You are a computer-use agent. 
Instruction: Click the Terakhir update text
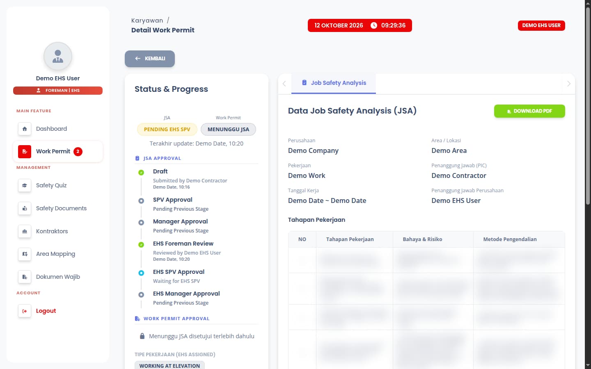point(197,143)
